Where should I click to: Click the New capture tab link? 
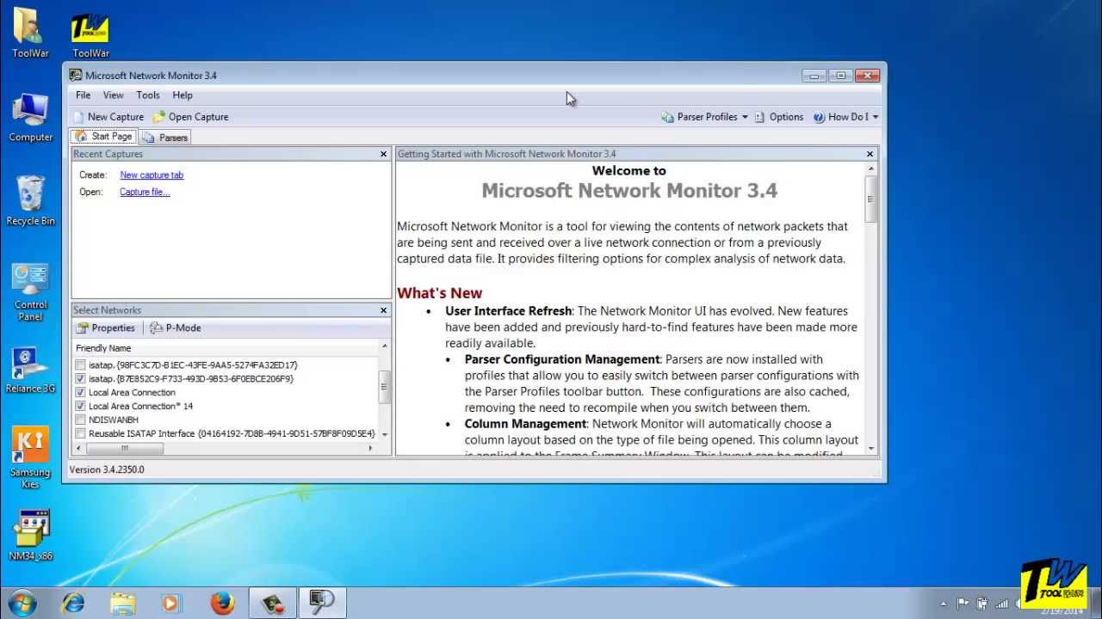click(152, 175)
